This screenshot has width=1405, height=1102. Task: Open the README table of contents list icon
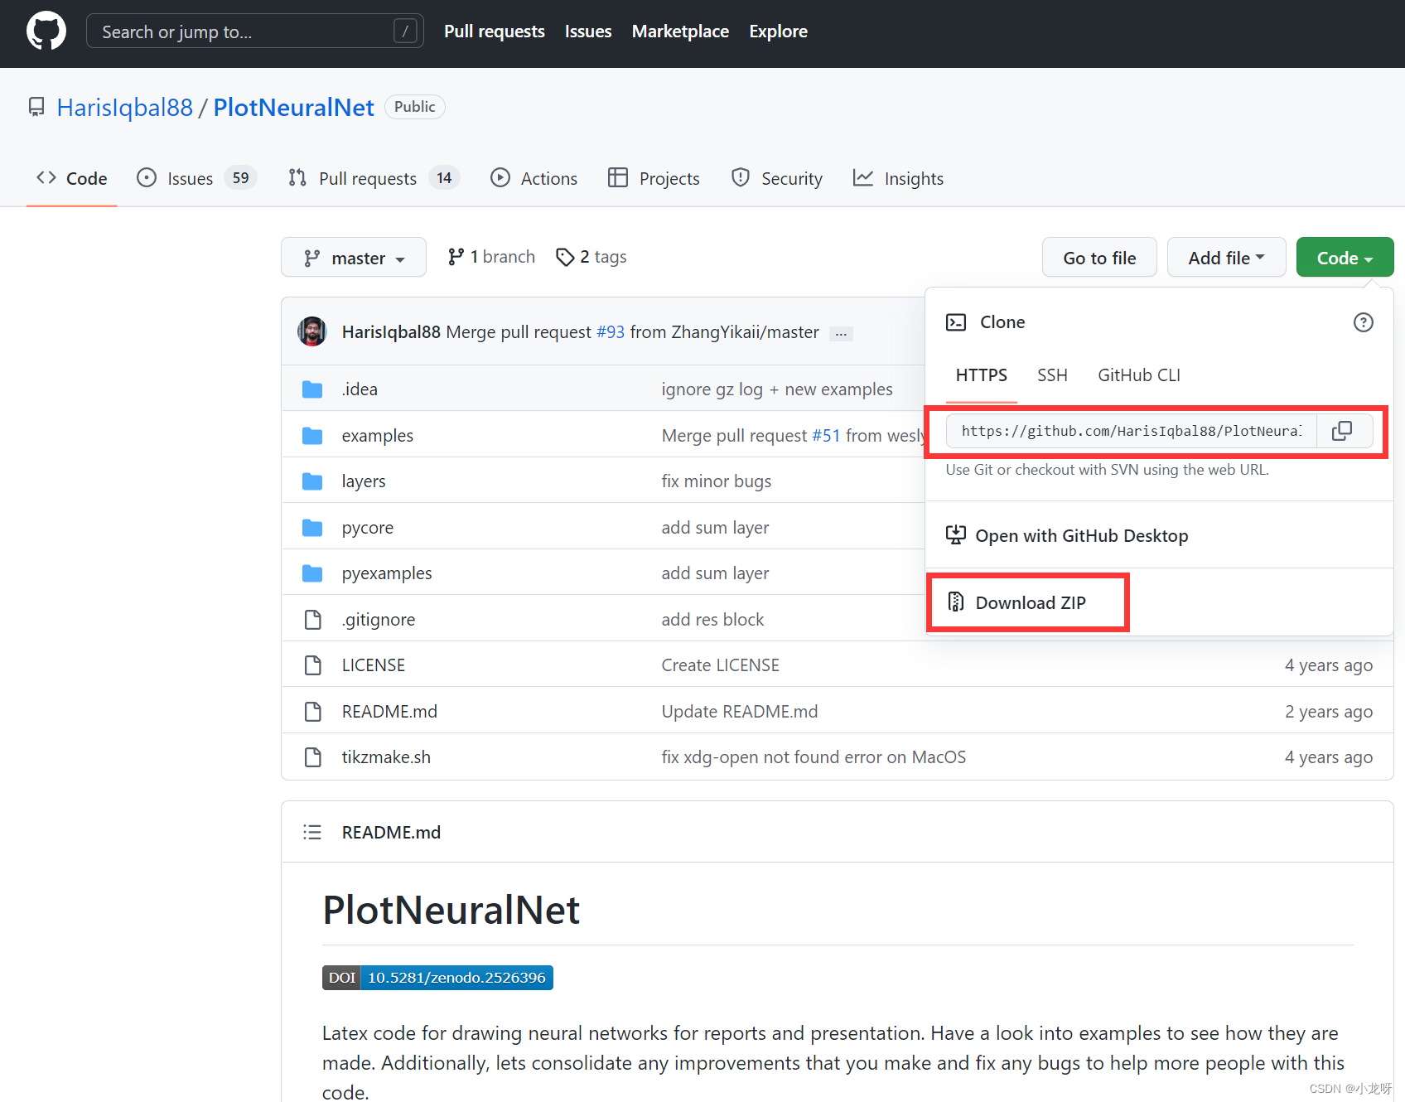(x=312, y=832)
